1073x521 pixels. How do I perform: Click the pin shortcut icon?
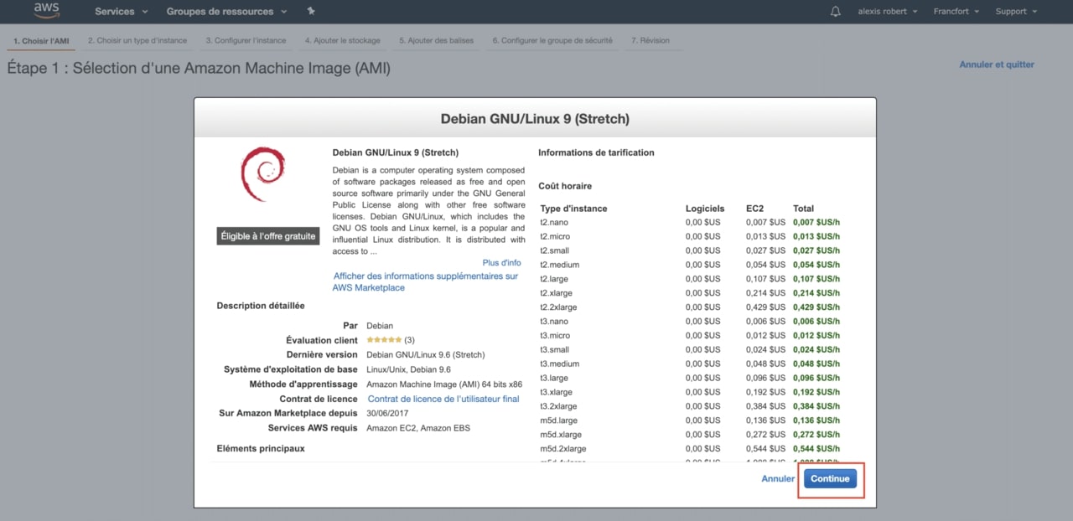[311, 11]
